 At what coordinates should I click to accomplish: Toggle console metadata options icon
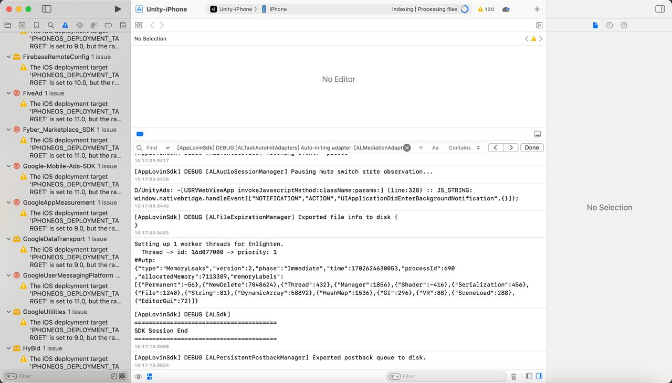click(x=150, y=376)
